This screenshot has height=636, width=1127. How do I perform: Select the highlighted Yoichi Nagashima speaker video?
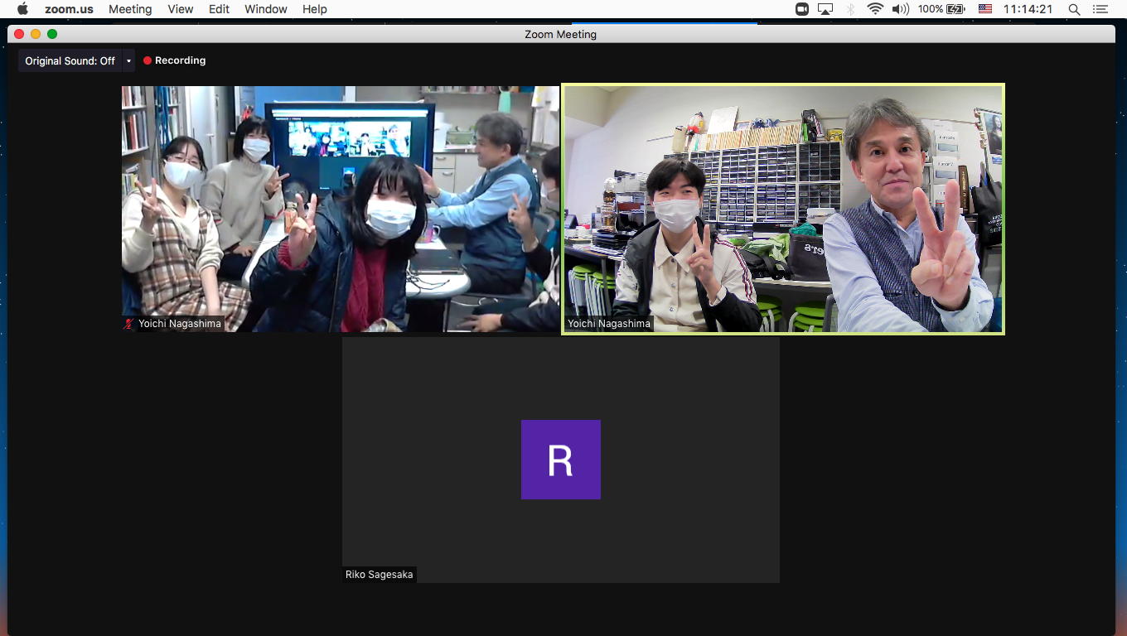(783, 209)
